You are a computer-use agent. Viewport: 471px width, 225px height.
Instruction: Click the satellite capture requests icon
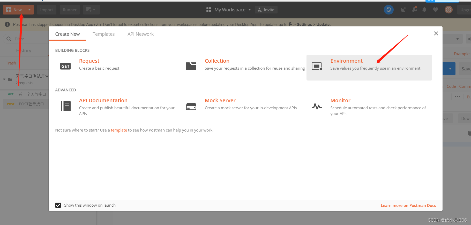click(403, 10)
